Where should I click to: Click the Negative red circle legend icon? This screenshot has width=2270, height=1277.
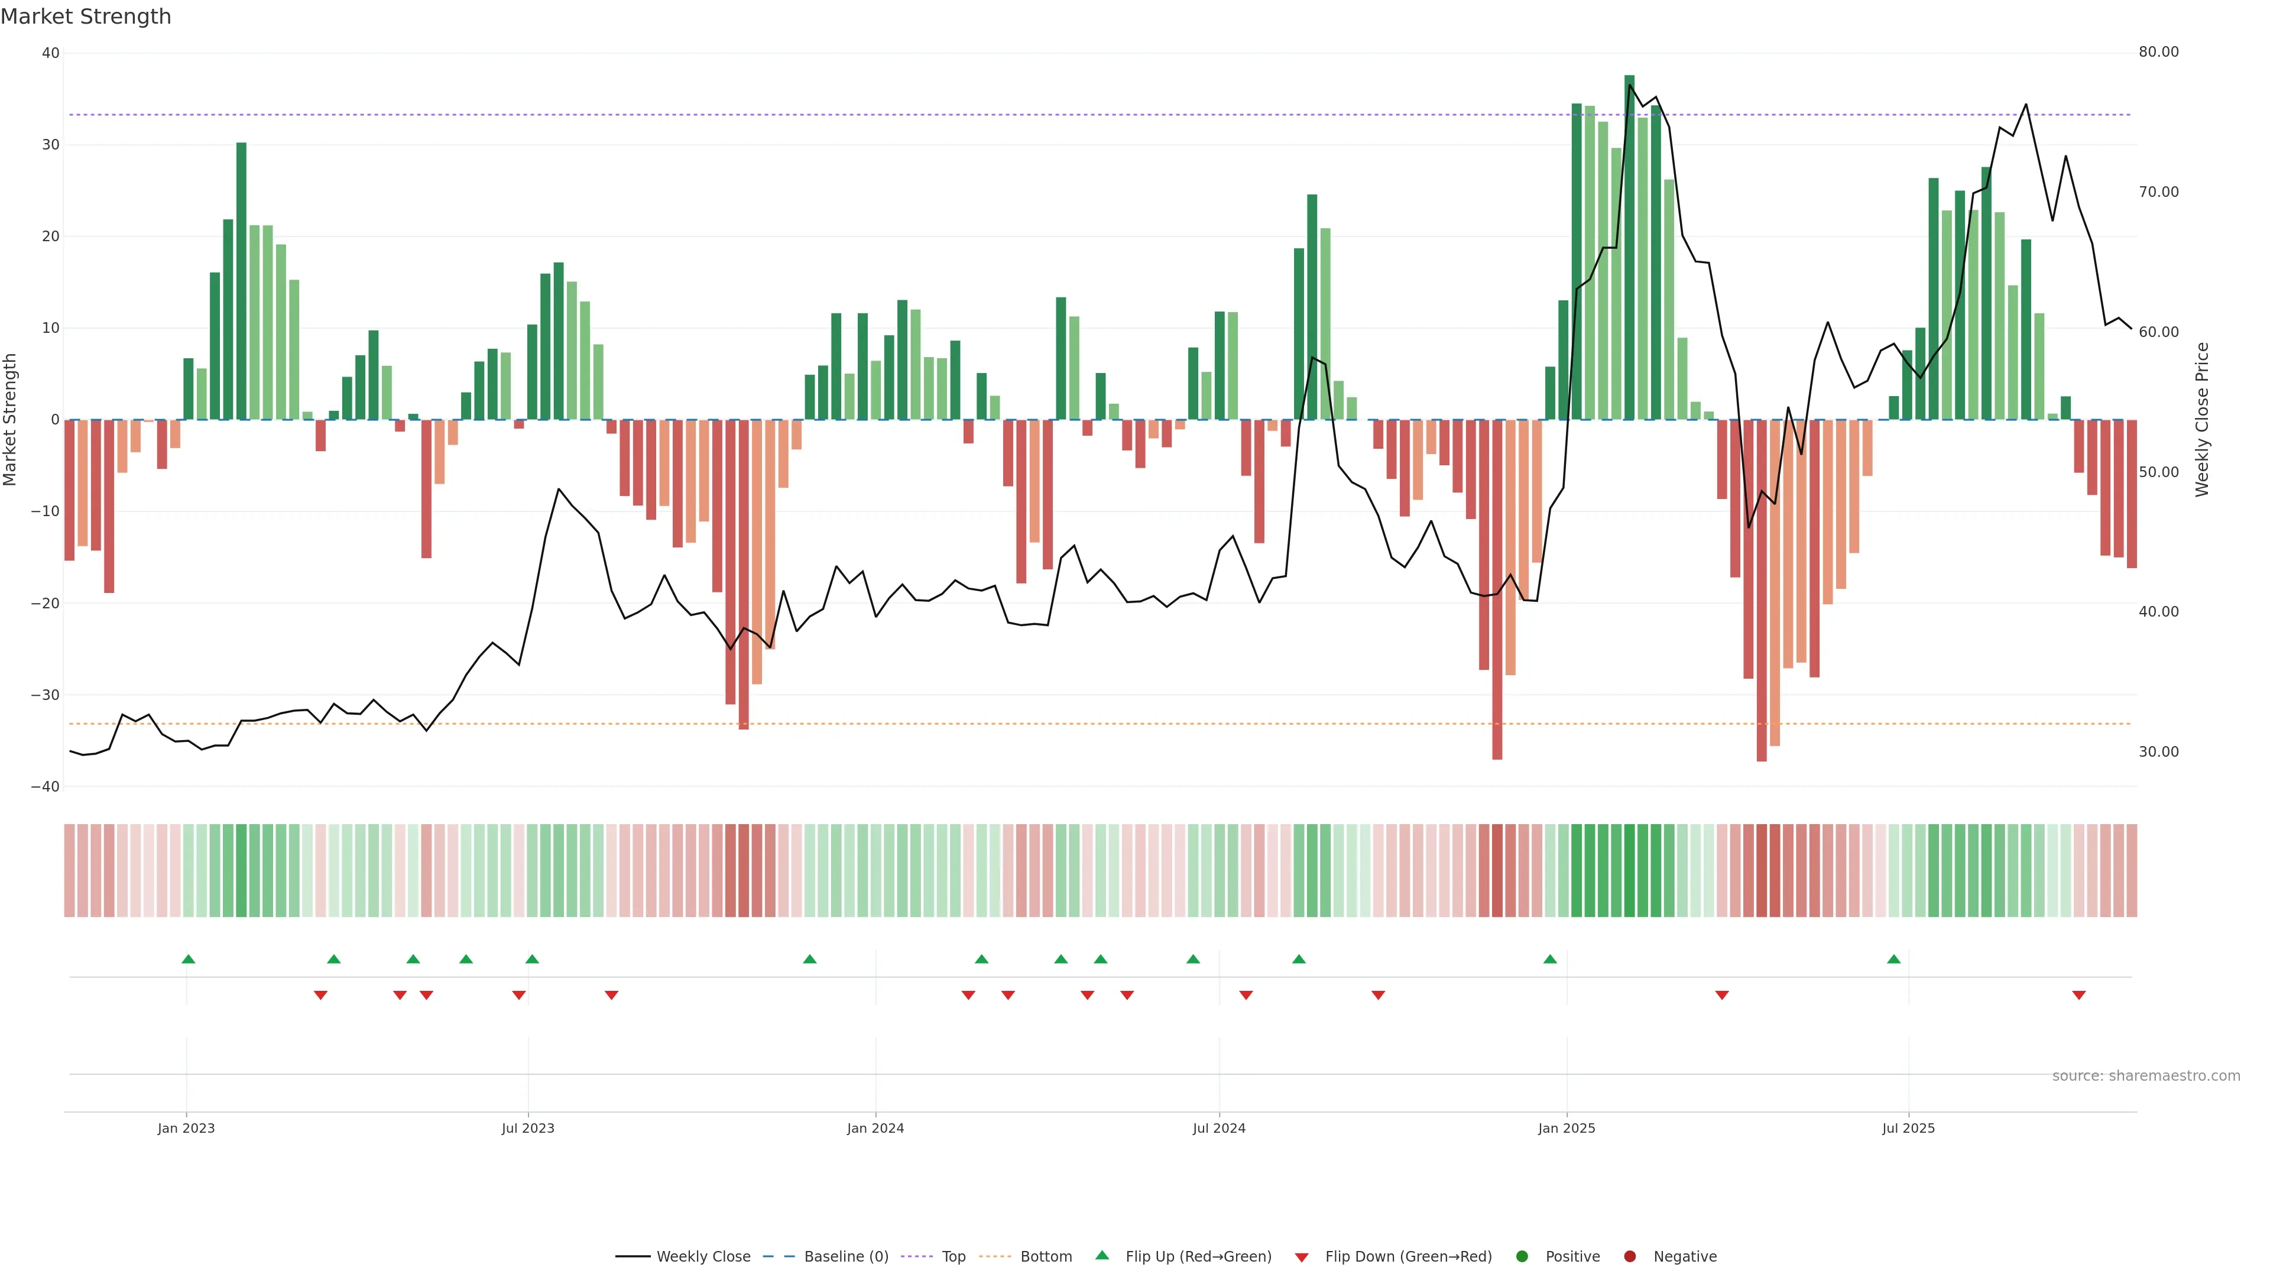[x=1629, y=1257]
